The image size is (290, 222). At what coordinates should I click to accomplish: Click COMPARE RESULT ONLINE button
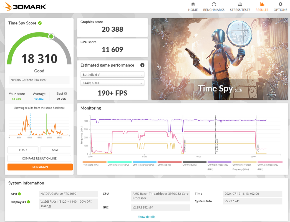39,158
